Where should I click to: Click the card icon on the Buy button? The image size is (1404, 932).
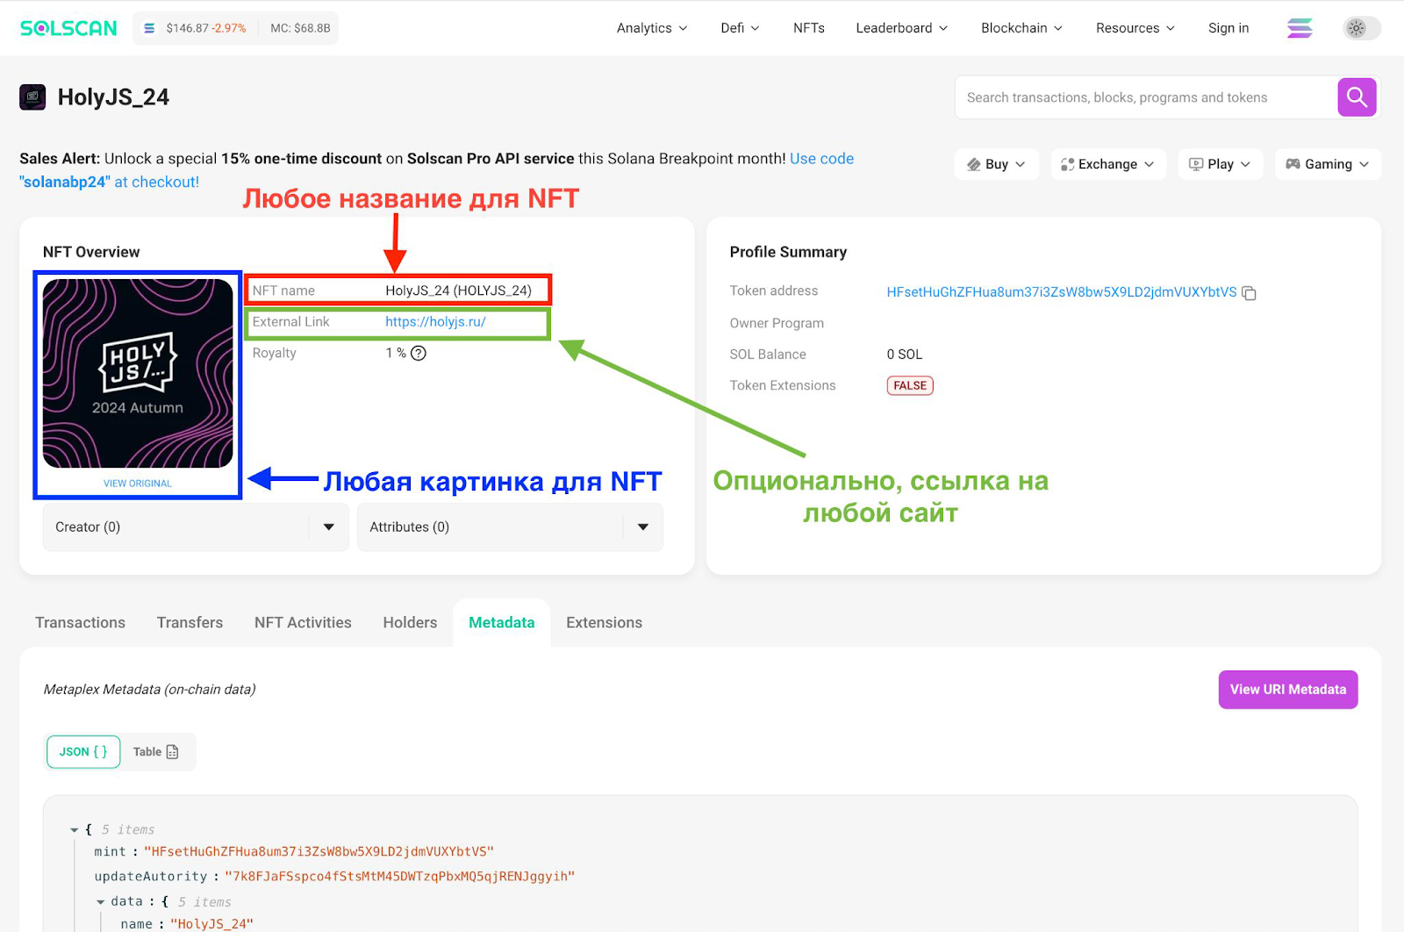974,164
